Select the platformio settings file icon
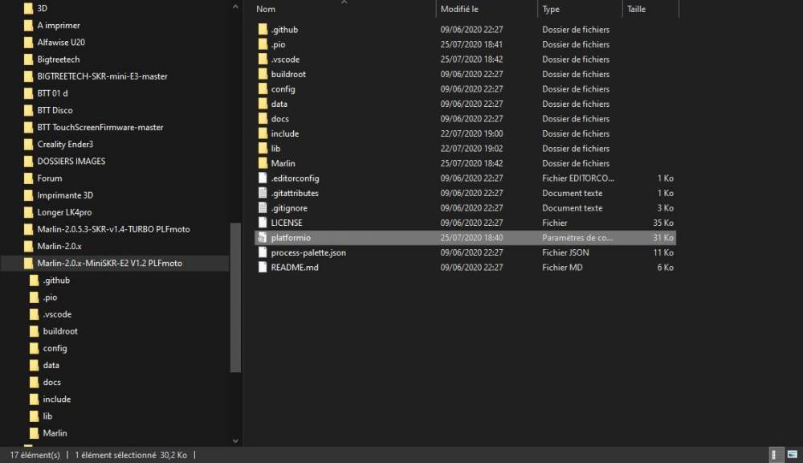803x463 pixels. (x=263, y=237)
